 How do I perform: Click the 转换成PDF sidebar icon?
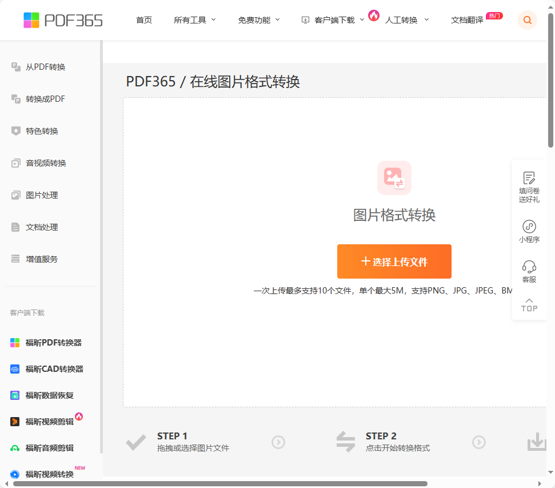coord(16,99)
